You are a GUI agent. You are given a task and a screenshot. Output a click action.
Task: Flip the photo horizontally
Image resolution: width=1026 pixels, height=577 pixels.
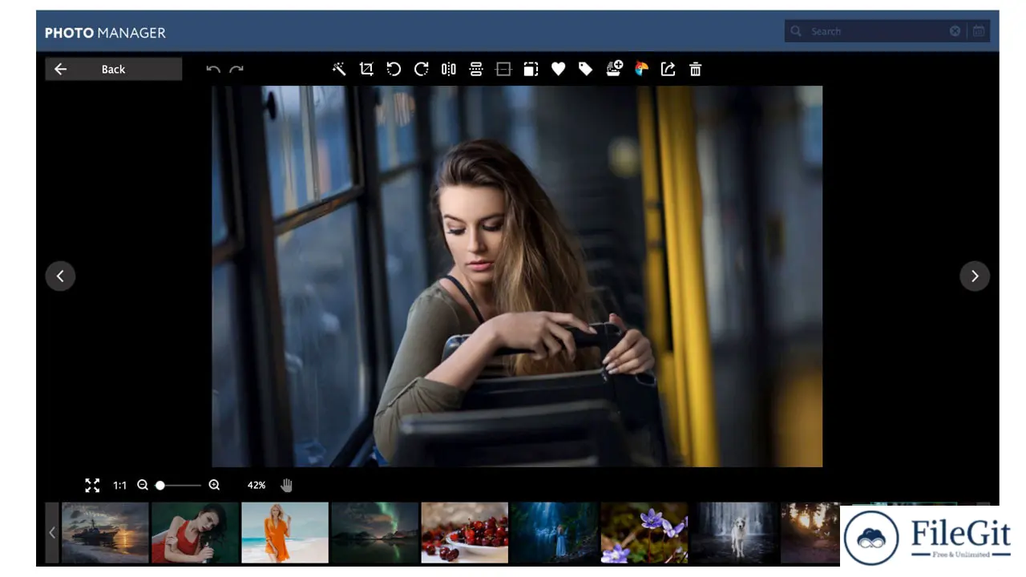pos(448,69)
